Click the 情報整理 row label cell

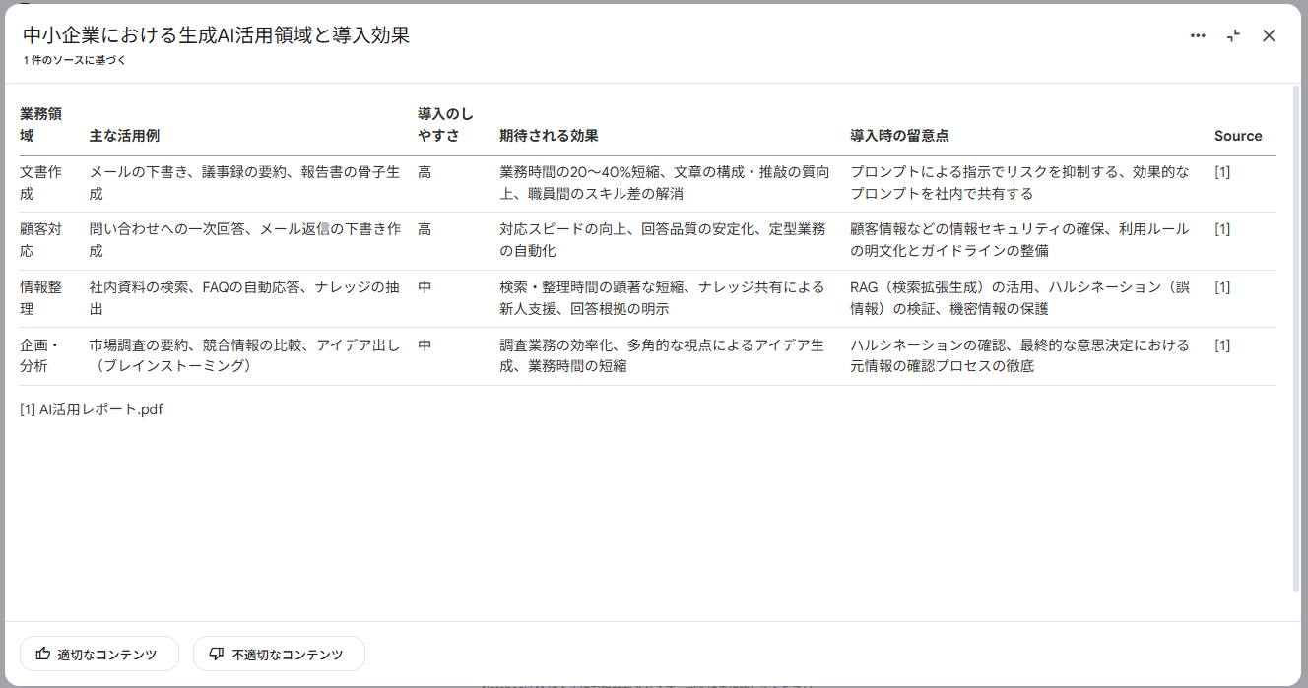(x=41, y=298)
